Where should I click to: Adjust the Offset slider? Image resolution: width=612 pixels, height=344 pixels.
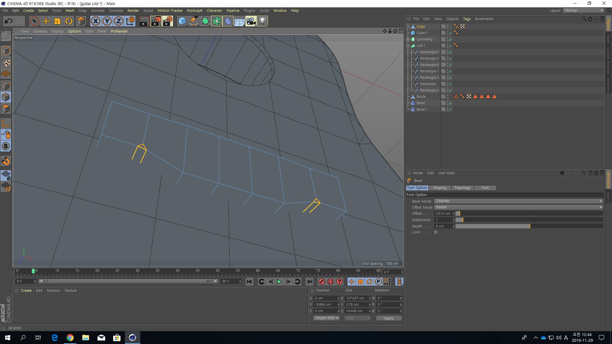529,214
